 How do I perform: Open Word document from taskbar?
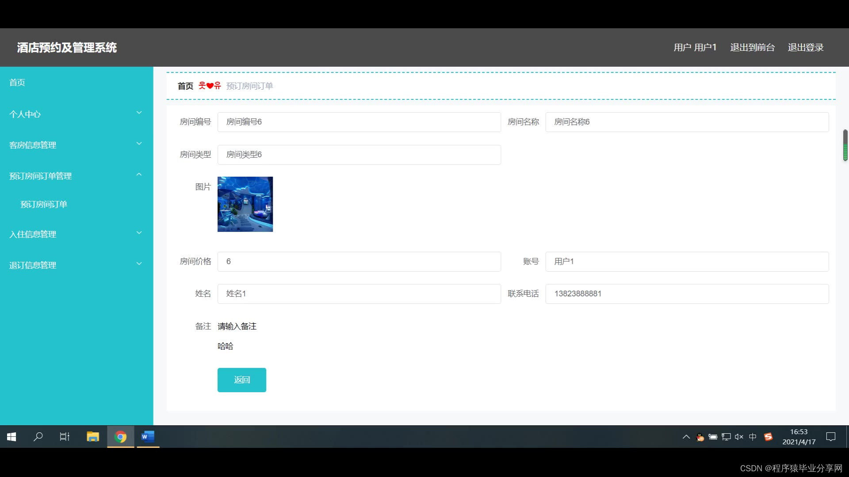(x=148, y=437)
